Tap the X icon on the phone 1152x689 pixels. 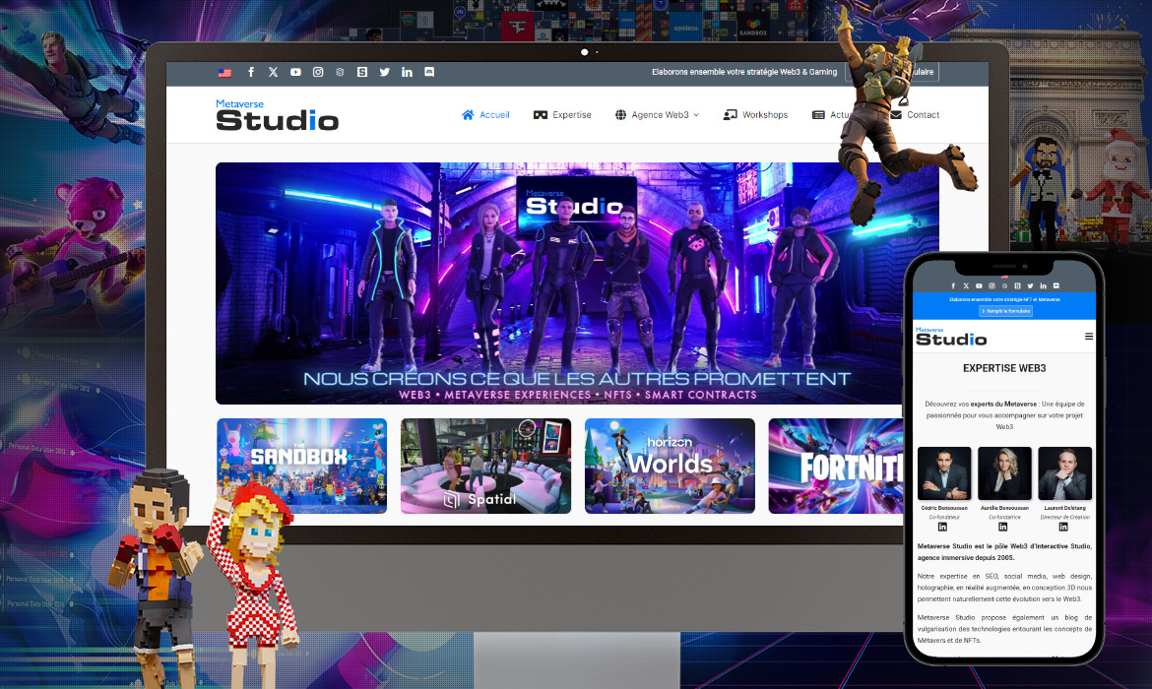pos(966,285)
